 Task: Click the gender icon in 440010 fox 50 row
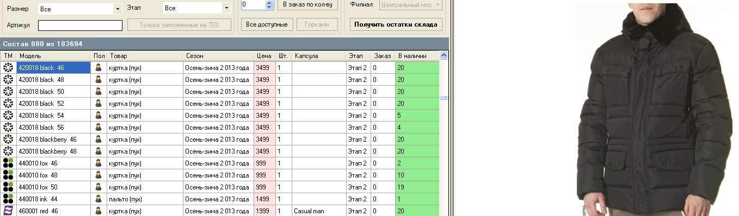(x=98, y=187)
